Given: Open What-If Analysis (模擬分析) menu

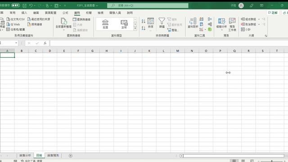Looking at the screenshot, I should pyautogui.click(x=221, y=24).
